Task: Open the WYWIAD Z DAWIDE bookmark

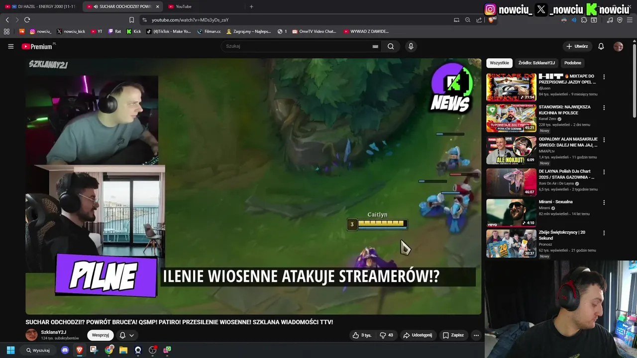Action: [x=366, y=31]
